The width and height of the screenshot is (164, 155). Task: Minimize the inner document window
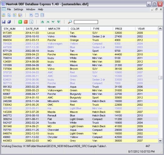point(152,10)
